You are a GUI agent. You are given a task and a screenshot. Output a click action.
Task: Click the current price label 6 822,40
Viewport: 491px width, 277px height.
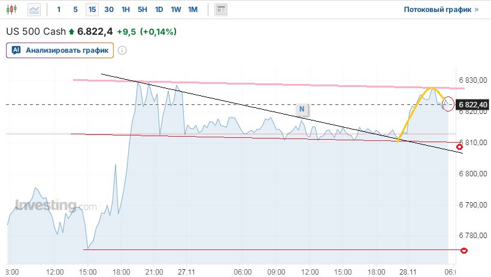[x=473, y=104]
